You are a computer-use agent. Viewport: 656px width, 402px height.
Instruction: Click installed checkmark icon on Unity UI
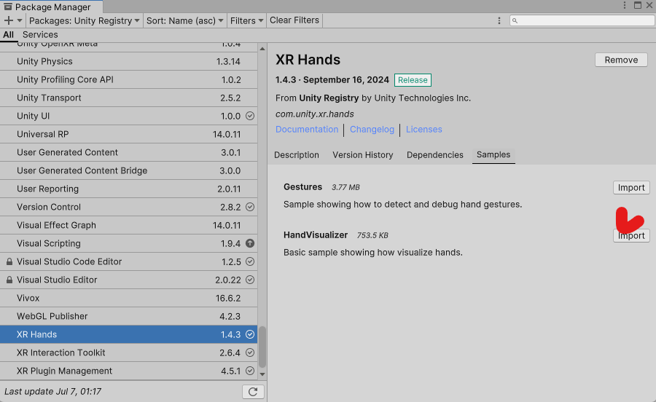pos(250,116)
